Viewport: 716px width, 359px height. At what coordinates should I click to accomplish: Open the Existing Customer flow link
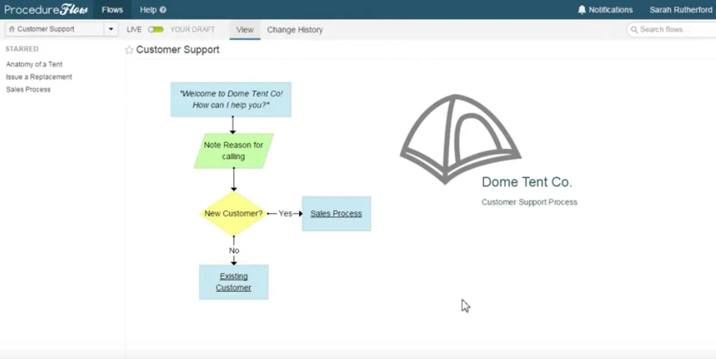pos(233,282)
